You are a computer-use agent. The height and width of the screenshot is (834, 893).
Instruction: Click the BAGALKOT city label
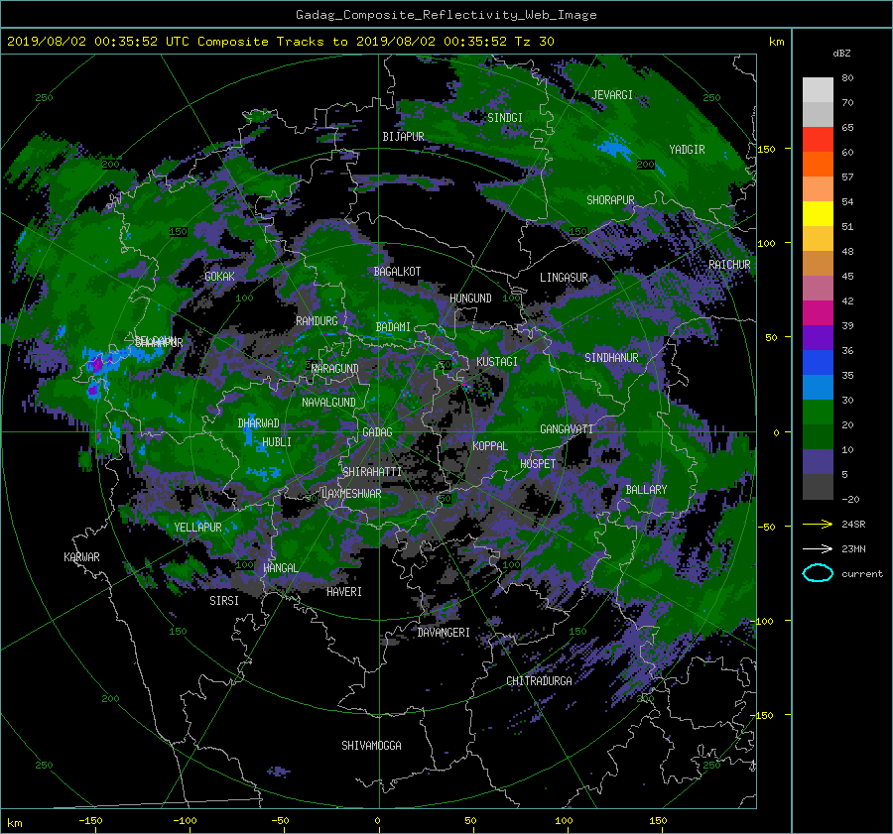(x=397, y=272)
